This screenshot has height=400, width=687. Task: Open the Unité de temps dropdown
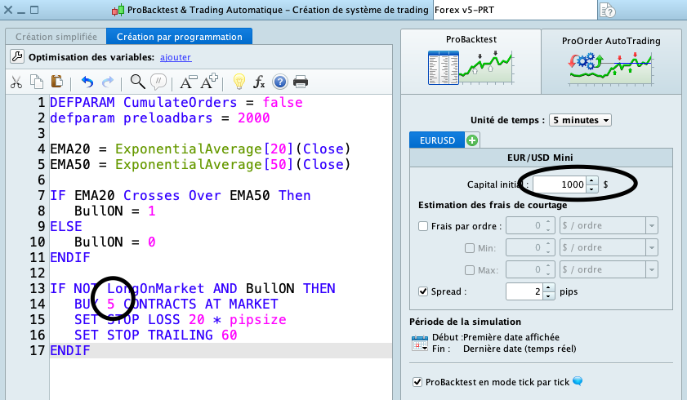581,120
